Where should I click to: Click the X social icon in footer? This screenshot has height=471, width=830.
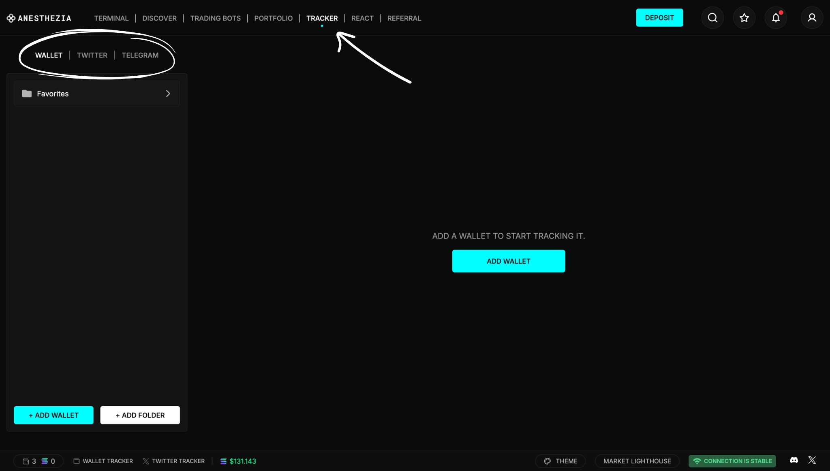[812, 460]
